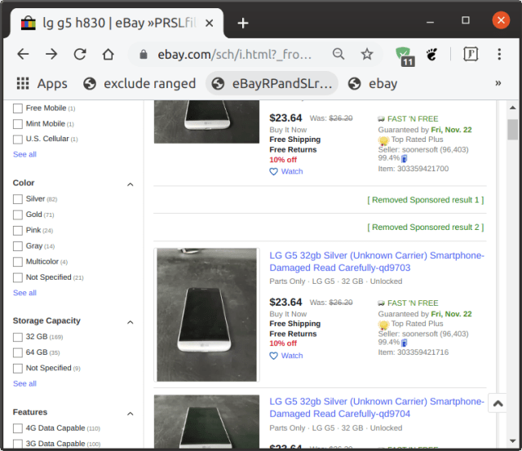Image resolution: width=522 pixels, height=451 pixels.
Task: Minimize the browser window
Action: [x=430, y=22]
